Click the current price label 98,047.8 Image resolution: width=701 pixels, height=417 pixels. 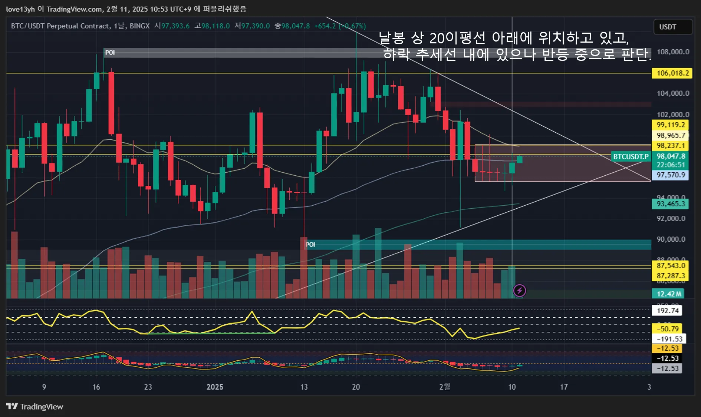click(x=670, y=156)
